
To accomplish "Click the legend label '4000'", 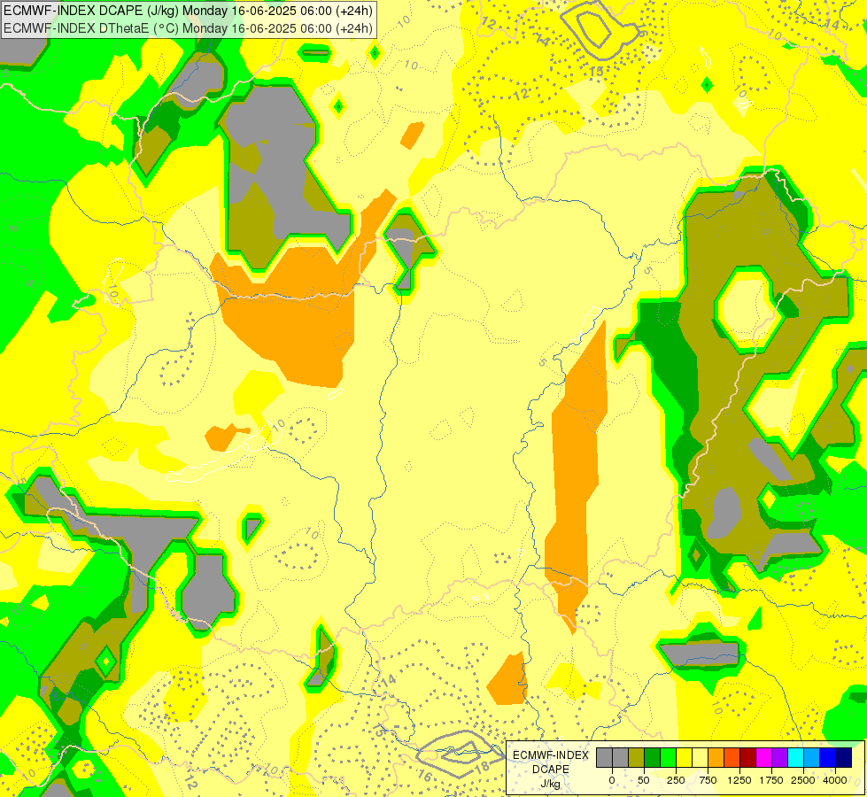I will (835, 780).
